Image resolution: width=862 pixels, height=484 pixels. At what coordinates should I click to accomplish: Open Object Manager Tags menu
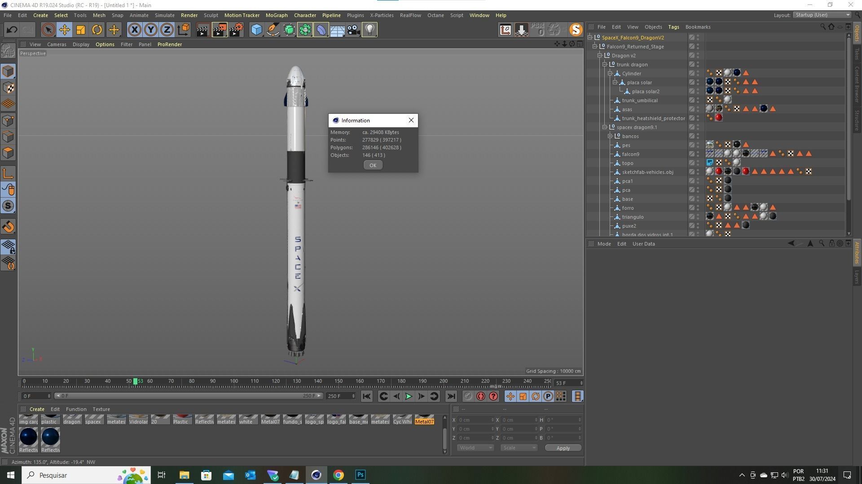click(x=673, y=27)
